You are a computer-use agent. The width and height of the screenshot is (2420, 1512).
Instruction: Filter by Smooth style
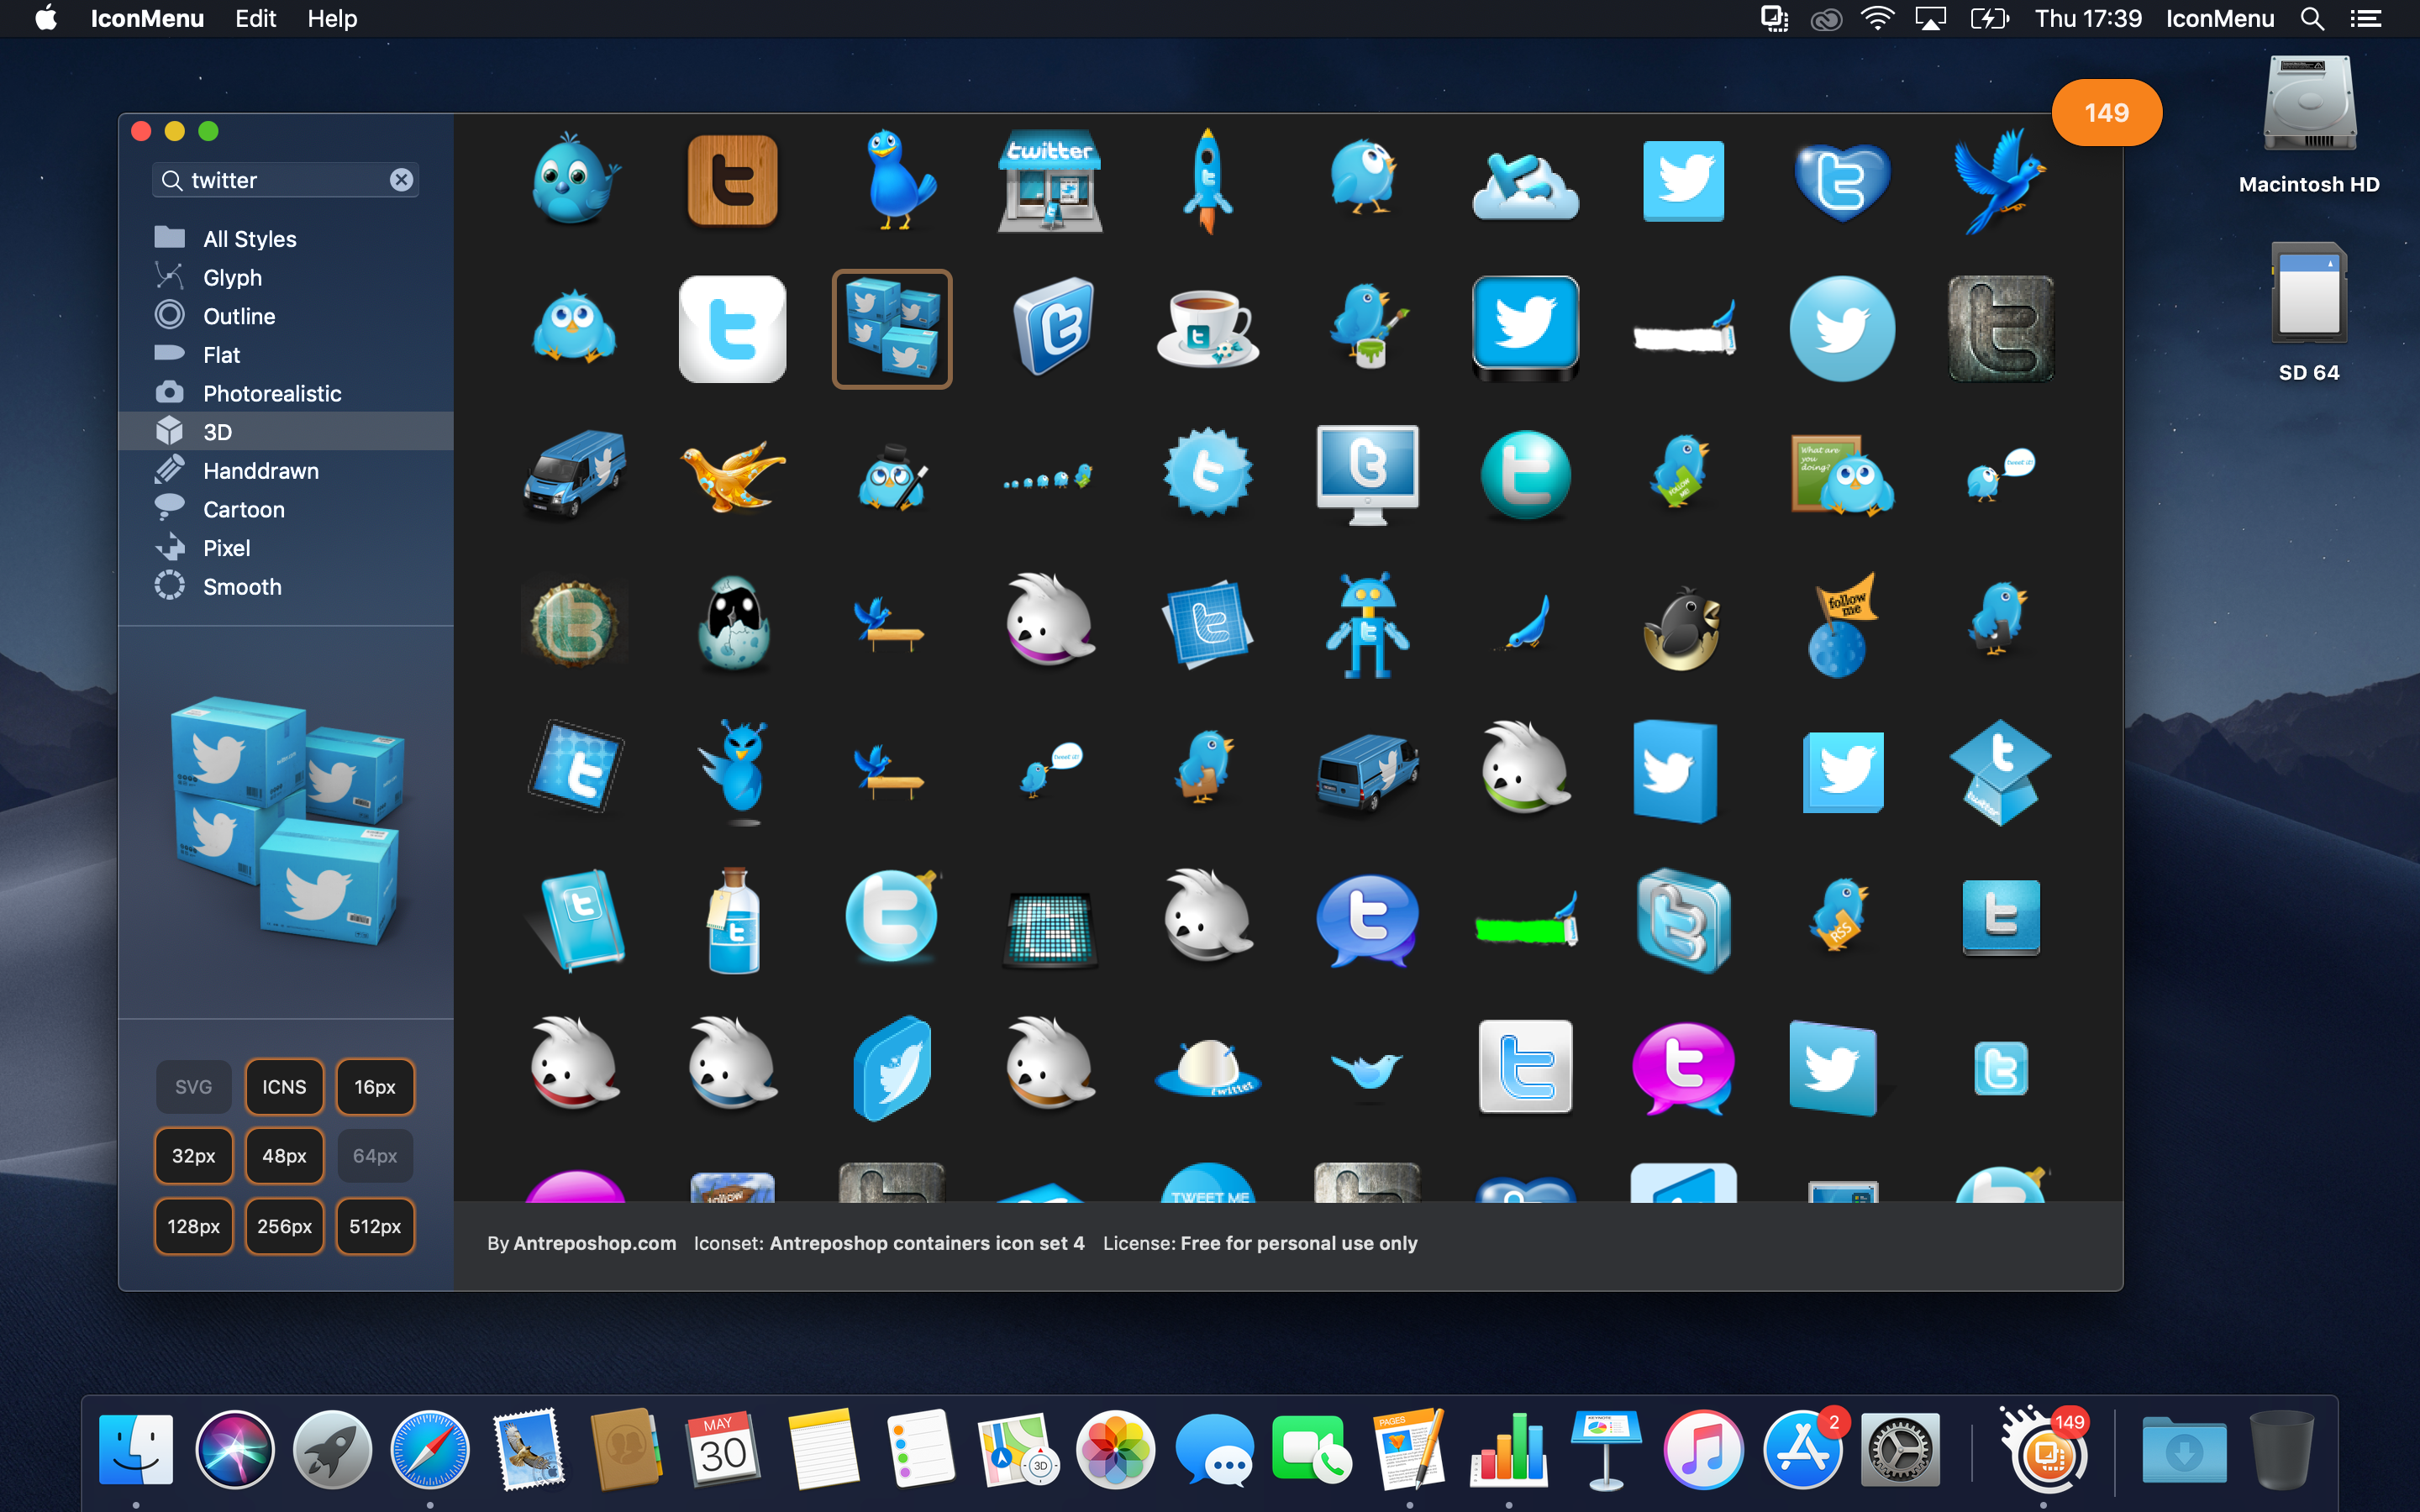(286, 587)
